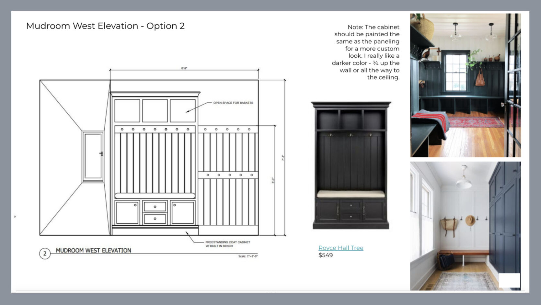The width and height of the screenshot is (541, 305).
Task: Open the Royce Hall Tree link
Action: (x=340, y=248)
